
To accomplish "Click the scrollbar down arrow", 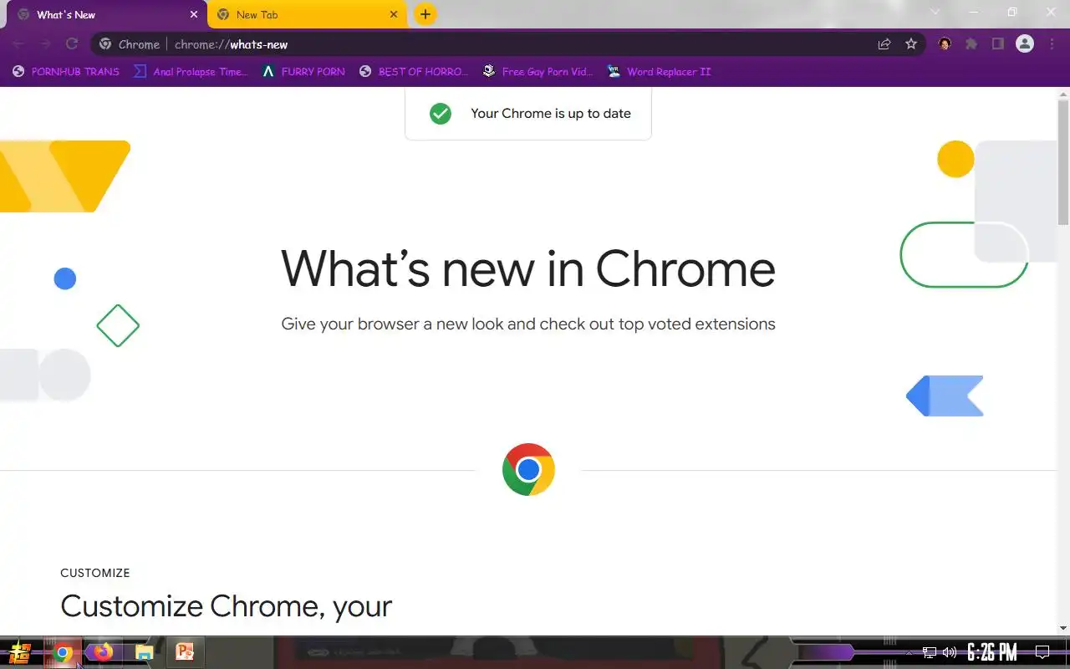I will coord(1063,628).
